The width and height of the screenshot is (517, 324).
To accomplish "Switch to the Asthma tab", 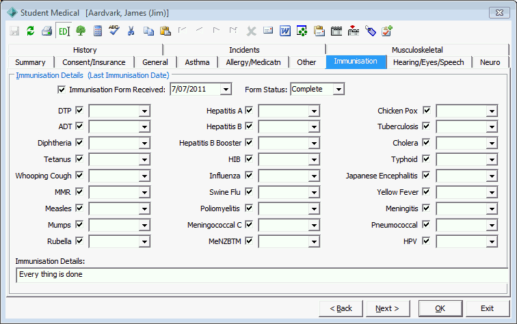I will [197, 62].
